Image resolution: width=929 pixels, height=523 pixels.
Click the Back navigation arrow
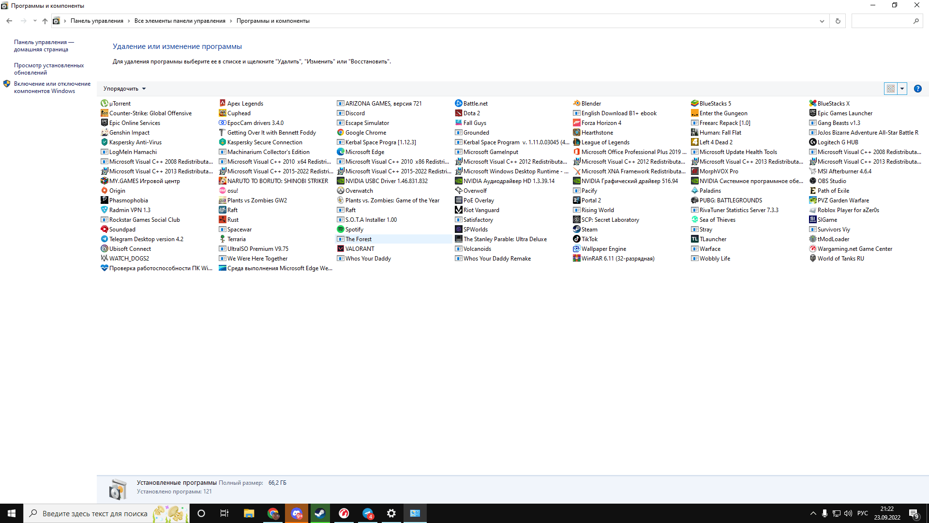[9, 21]
